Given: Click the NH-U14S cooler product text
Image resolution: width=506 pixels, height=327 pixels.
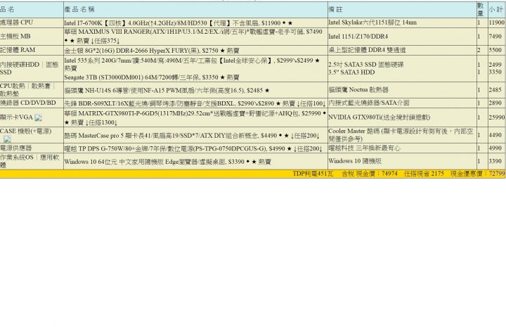Looking at the screenshot, I should (167, 91).
